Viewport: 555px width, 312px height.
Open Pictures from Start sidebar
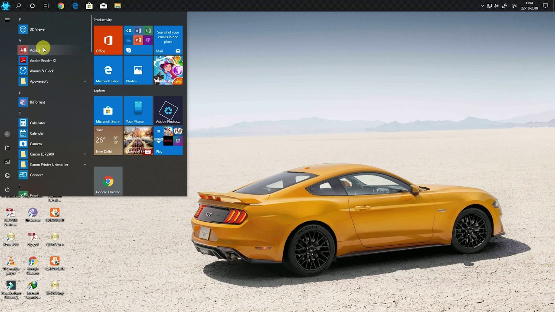pos(7,162)
